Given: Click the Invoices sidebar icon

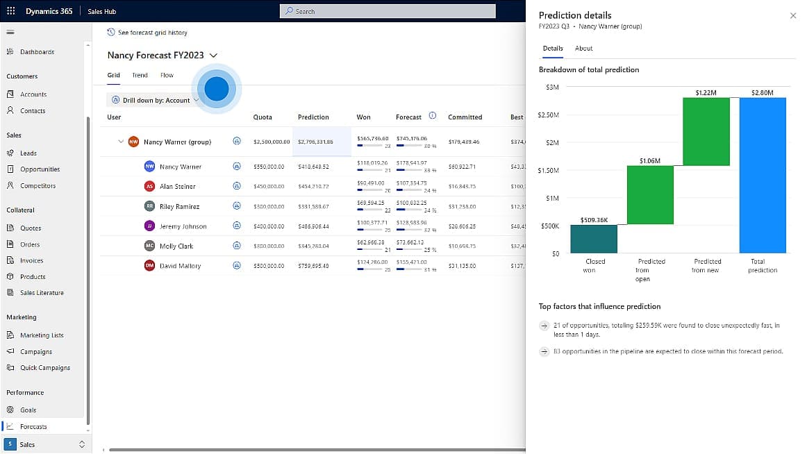Looking at the screenshot, I should click(x=10, y=260).
